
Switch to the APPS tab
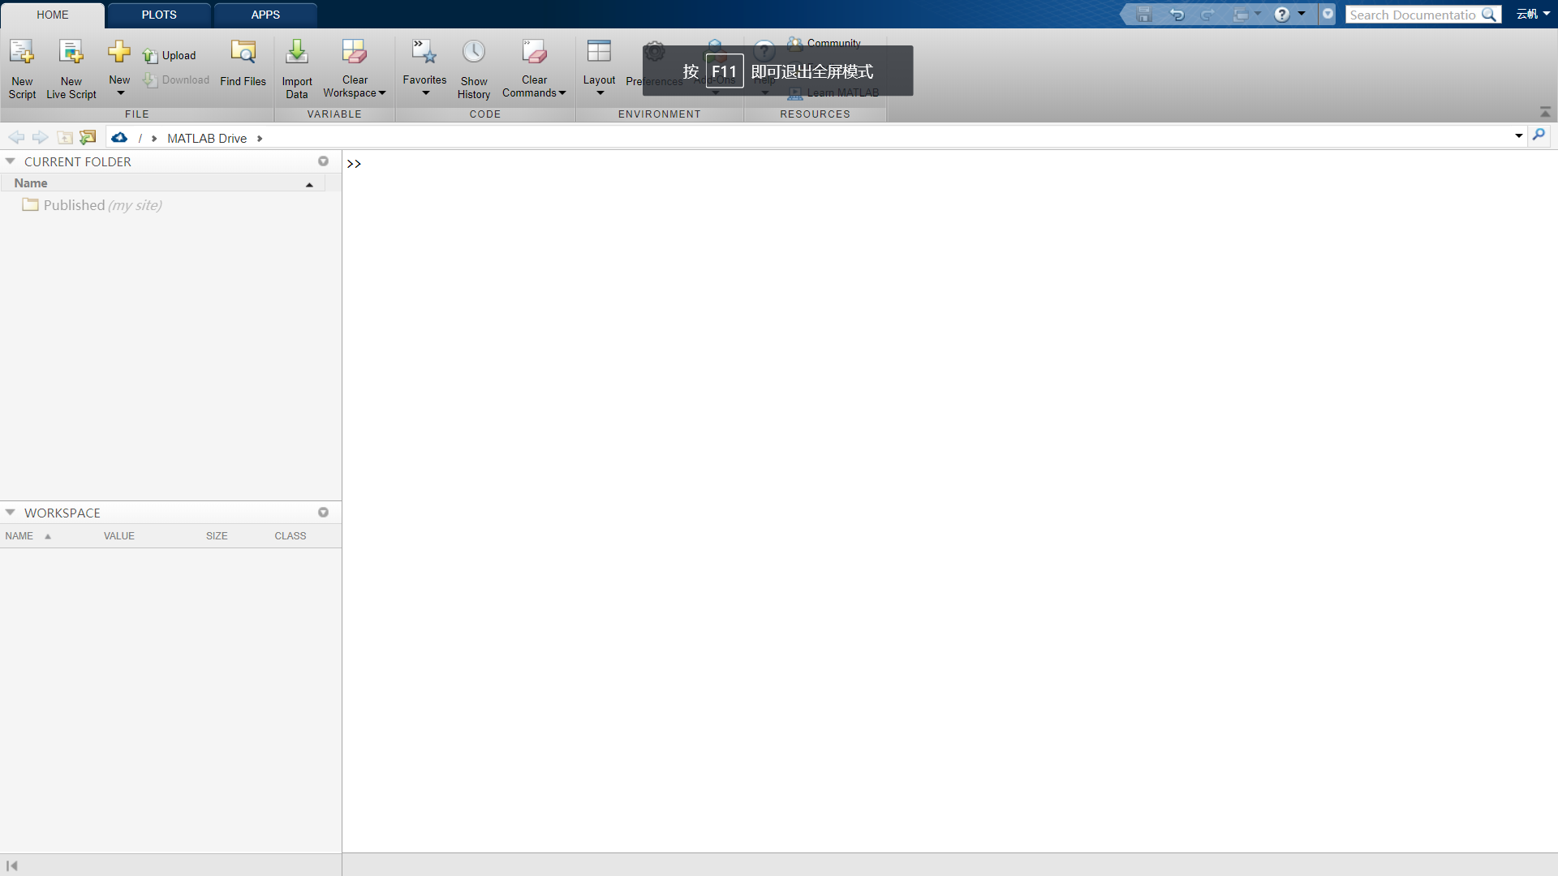pos(265,15)
